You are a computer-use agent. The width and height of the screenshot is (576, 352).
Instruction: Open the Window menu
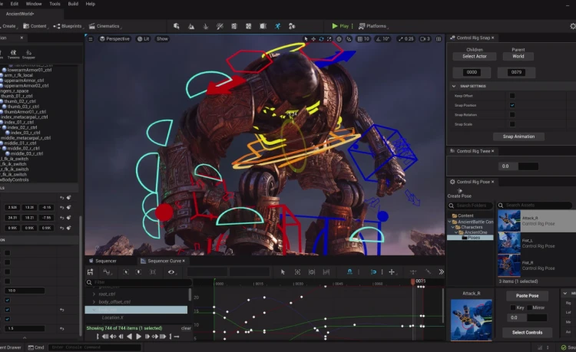pyautogui.click(x=34, y=4)
